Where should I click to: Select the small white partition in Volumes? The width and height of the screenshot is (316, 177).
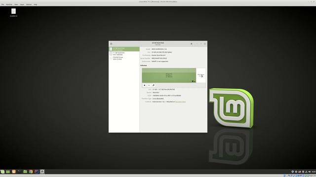click(x=201, y=75)
